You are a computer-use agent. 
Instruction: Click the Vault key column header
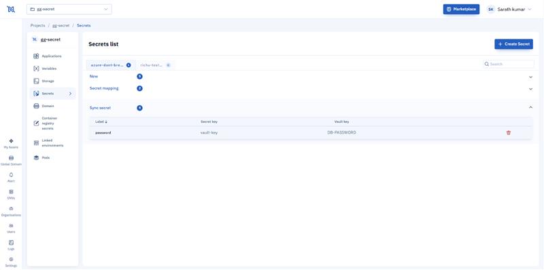342,122
